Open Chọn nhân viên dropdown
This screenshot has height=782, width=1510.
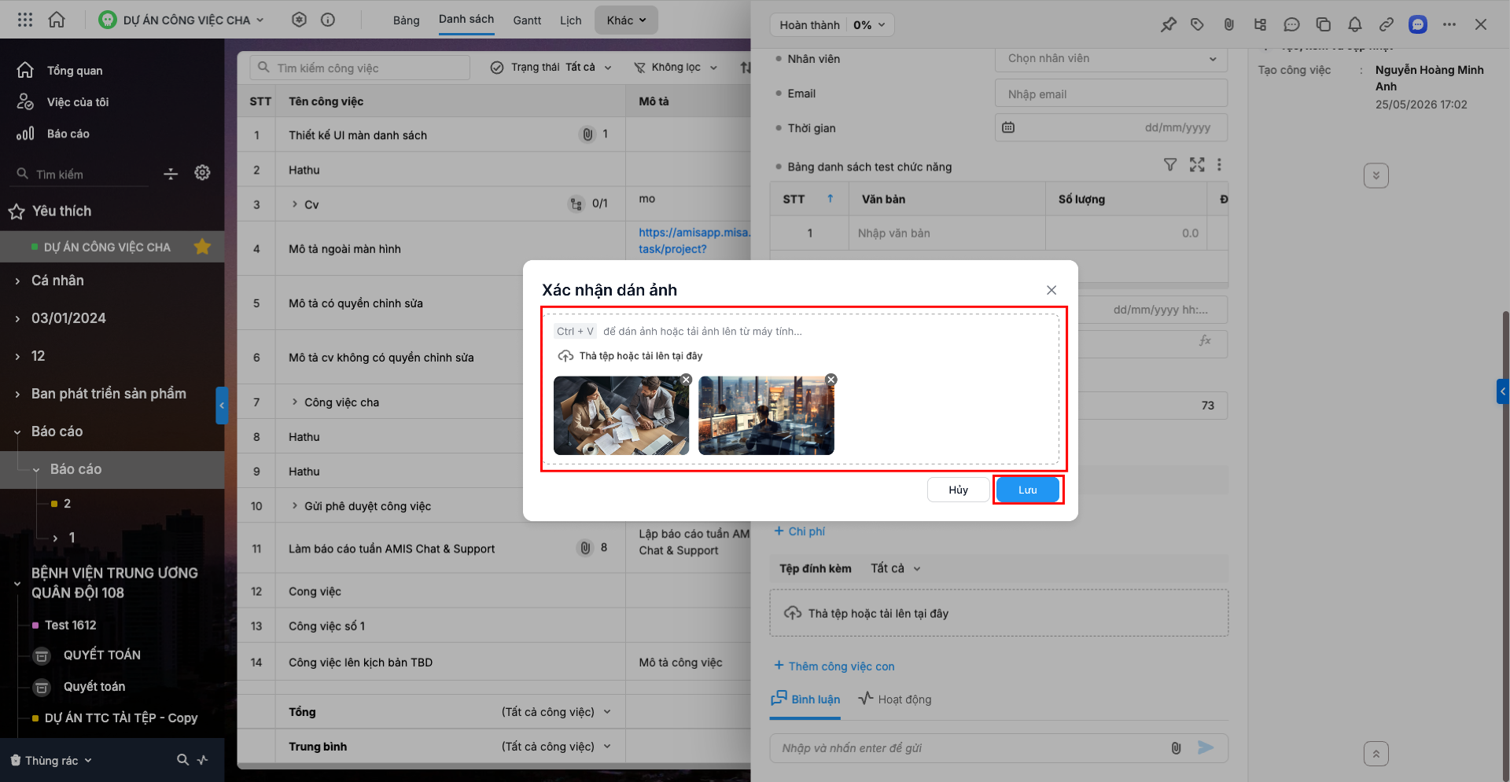coord(1111,58)
